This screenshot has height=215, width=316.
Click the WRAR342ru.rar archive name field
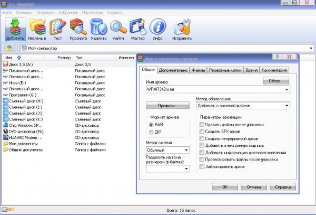[218, 89]
